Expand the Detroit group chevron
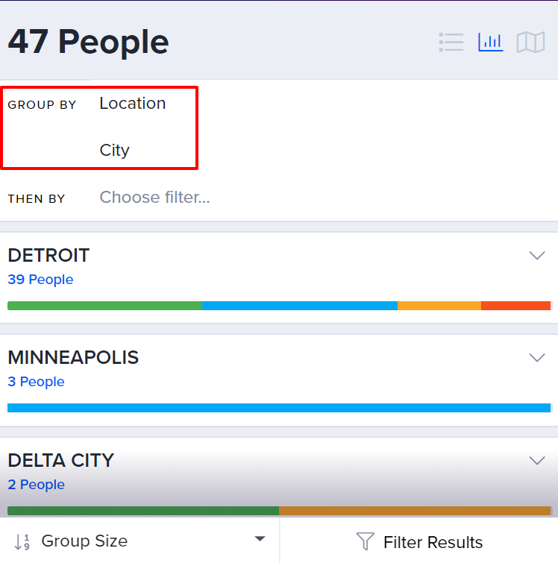The image size is (558, 563). 537,255
